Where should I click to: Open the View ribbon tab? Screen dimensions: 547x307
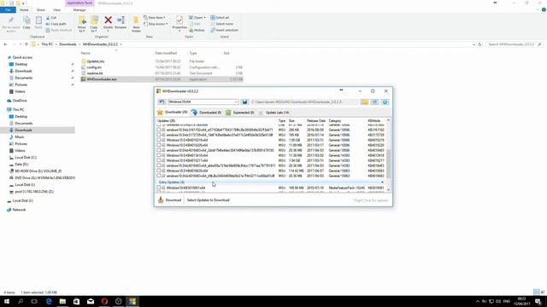click(57, 10)
